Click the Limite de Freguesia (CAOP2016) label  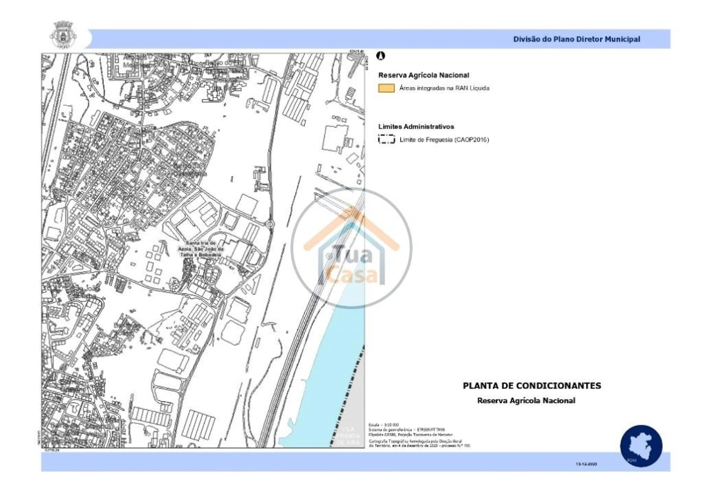pyautogui.click(x=444, y=140)
